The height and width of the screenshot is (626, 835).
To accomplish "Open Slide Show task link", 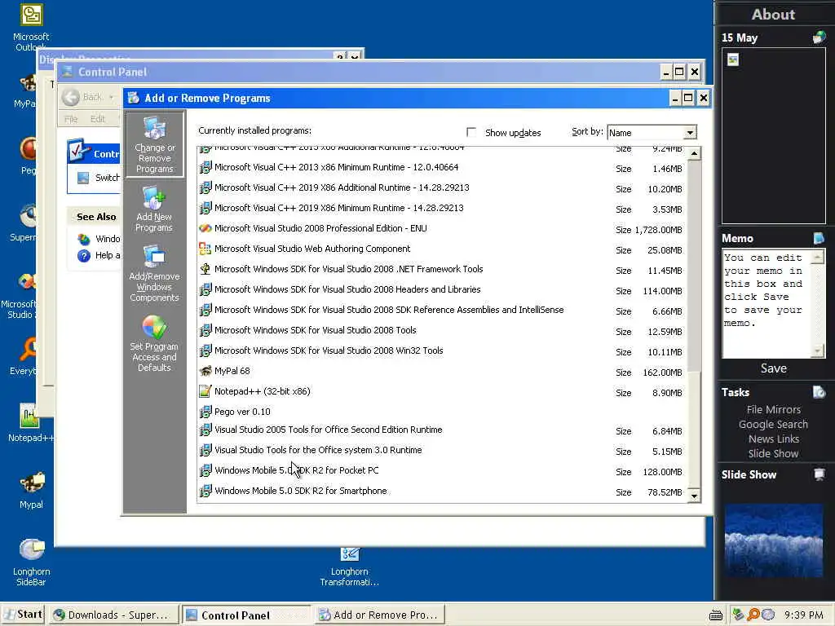I will coord(773,453).
